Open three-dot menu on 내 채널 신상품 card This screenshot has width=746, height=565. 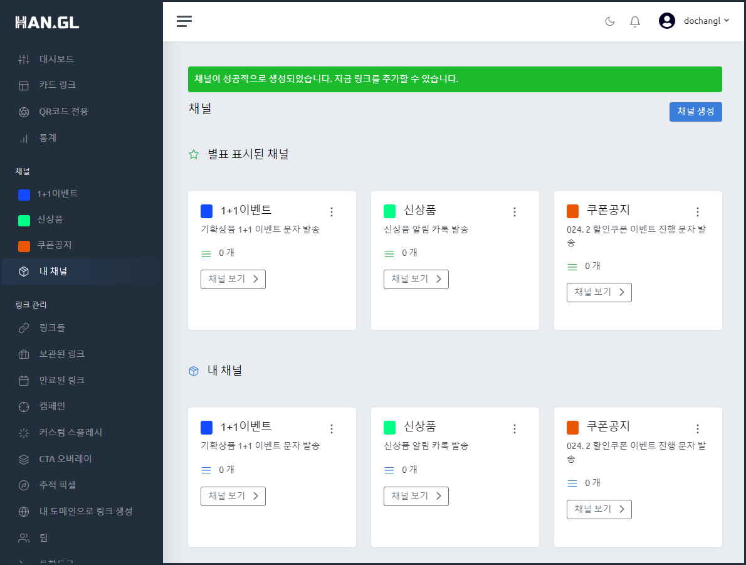point(514,429)
